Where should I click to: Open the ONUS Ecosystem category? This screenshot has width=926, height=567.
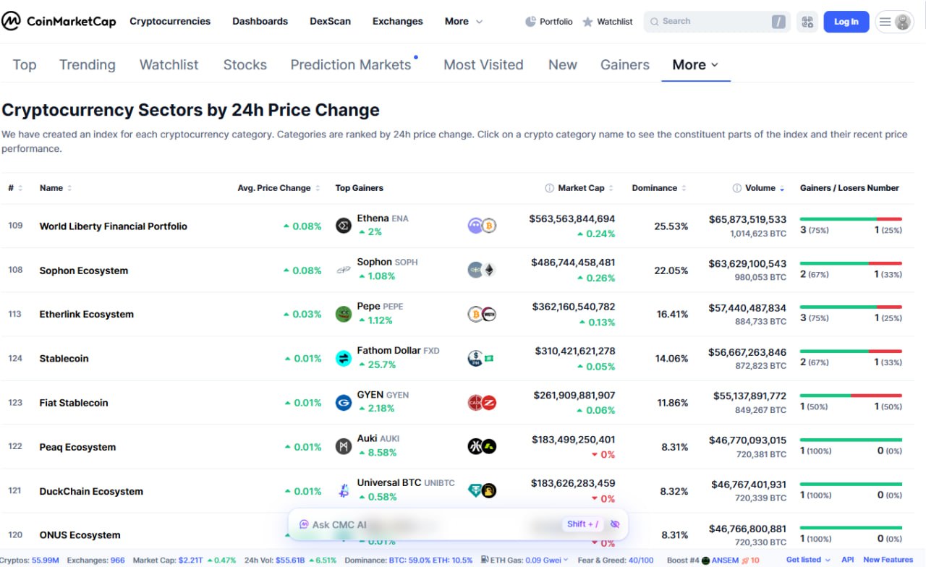pyautogui.click(x=80, y=535)
